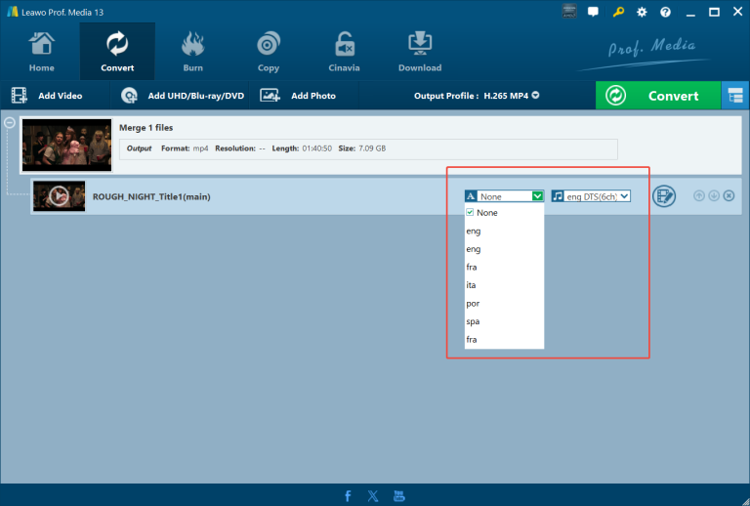Open the Facebook link icon
This screenshot has width=750, height=506.
point(348,496)
